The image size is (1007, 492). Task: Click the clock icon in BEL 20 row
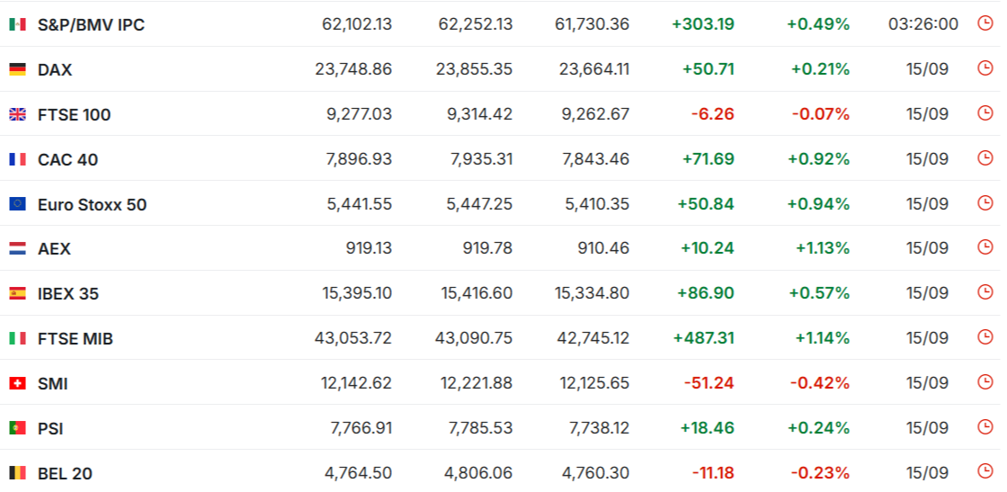click(x=985, y=471)
